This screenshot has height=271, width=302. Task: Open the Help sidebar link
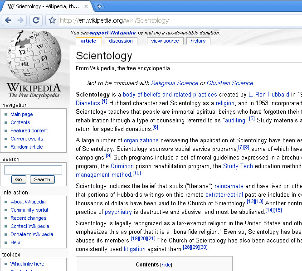point(15,242)
